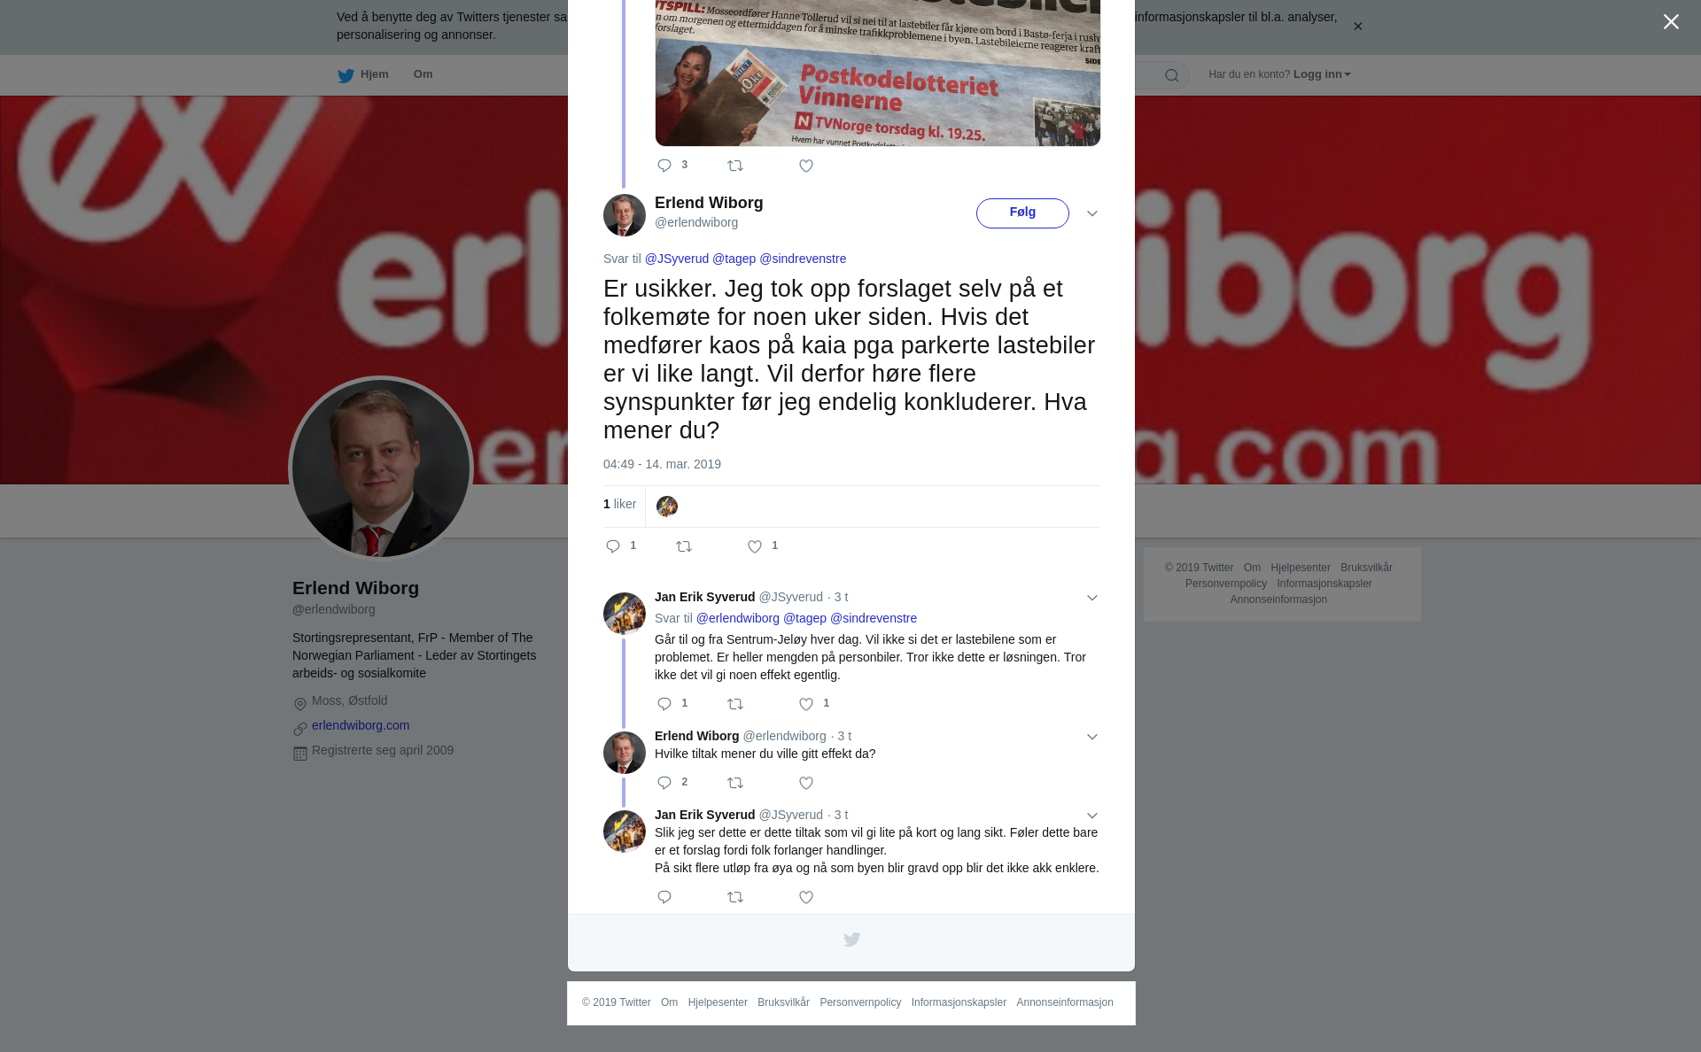Click the search magnifier icon
This screenshot has height=1052, width=1701.
(x=1172, y=75)
